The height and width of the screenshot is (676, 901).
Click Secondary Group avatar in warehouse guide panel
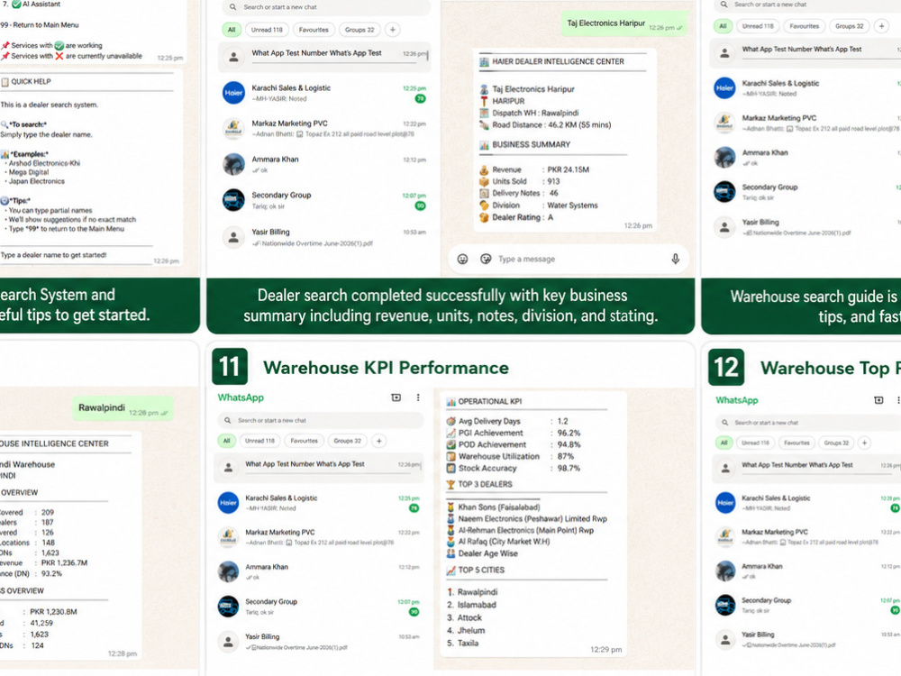[x=724, y=192]
